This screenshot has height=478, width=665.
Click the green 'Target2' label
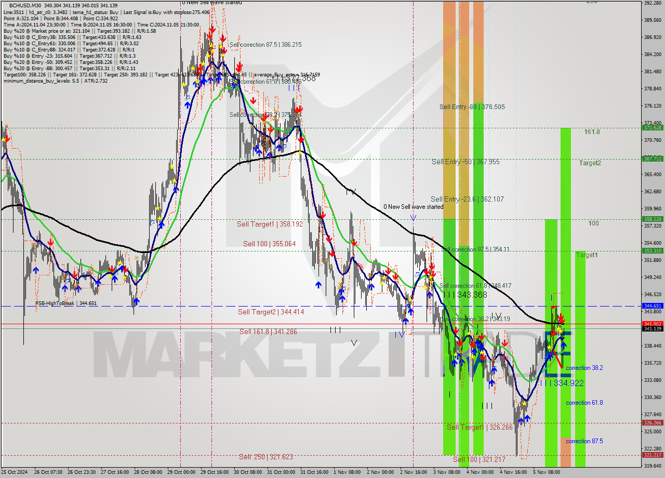click(590, 163)
